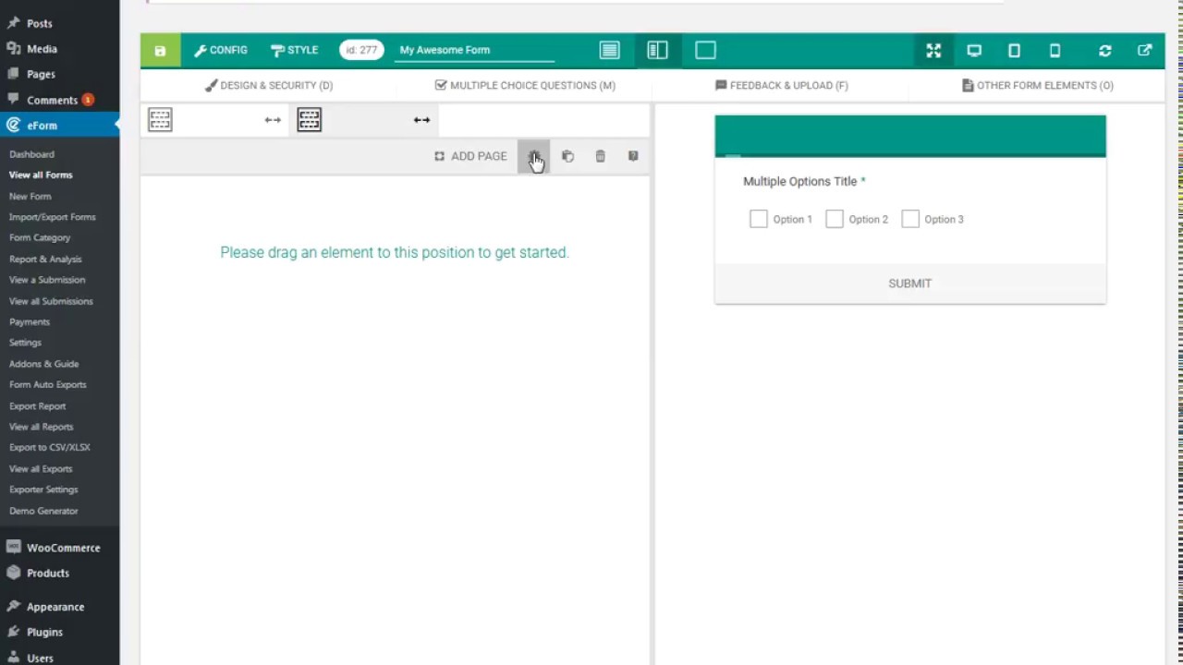Viewport: 1183px width, 665px height.
Task: Check Option 3 checkbox in preview
Action: click(910, 219)
